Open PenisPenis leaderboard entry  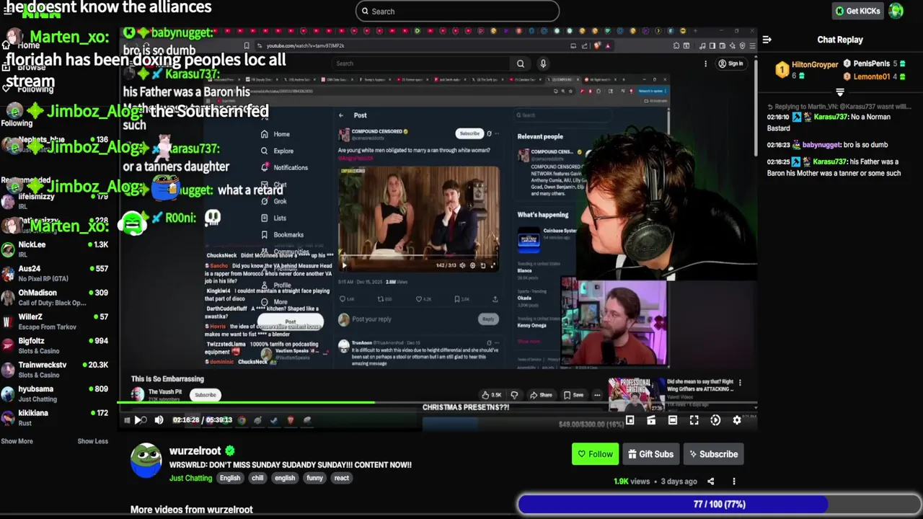tap(875, 63)
